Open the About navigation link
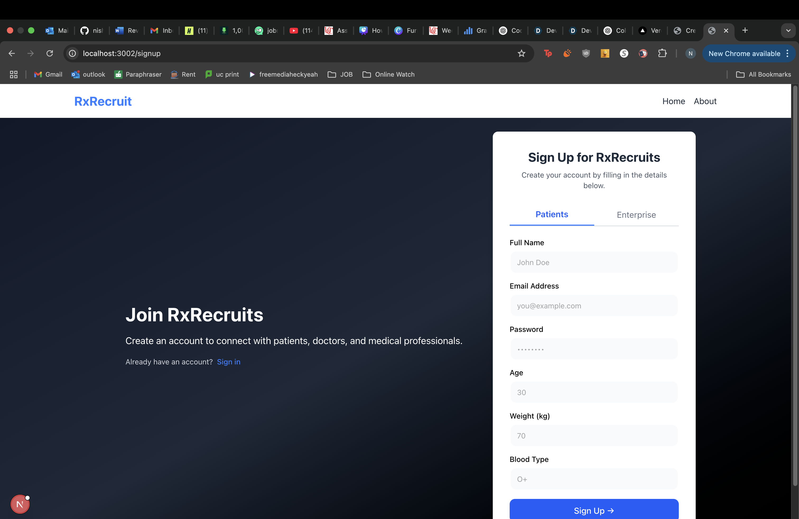Screen dimensions: 799x519 click(705, 101)
